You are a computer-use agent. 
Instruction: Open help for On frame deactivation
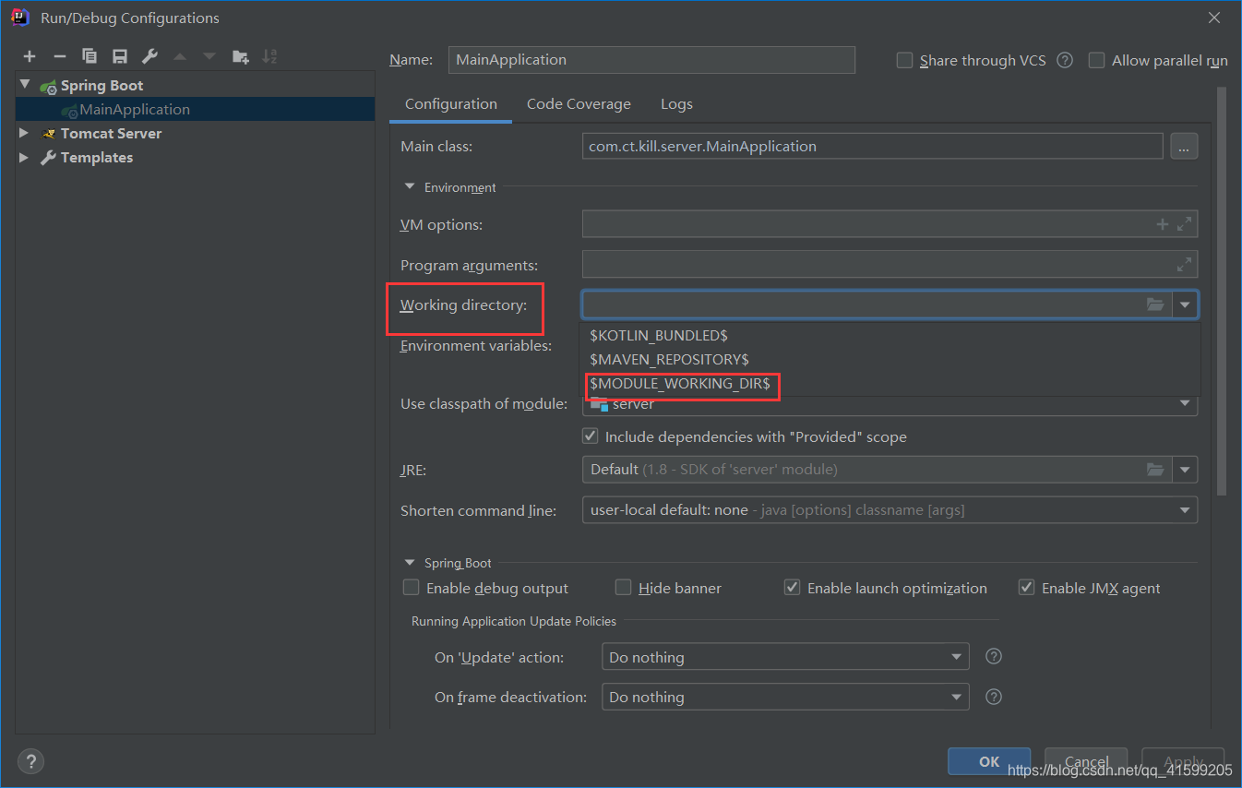(994, 697)
